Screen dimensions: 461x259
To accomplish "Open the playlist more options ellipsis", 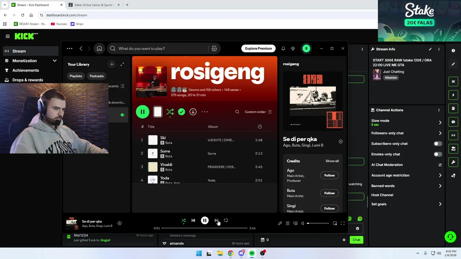I will (x=205, y=112).
